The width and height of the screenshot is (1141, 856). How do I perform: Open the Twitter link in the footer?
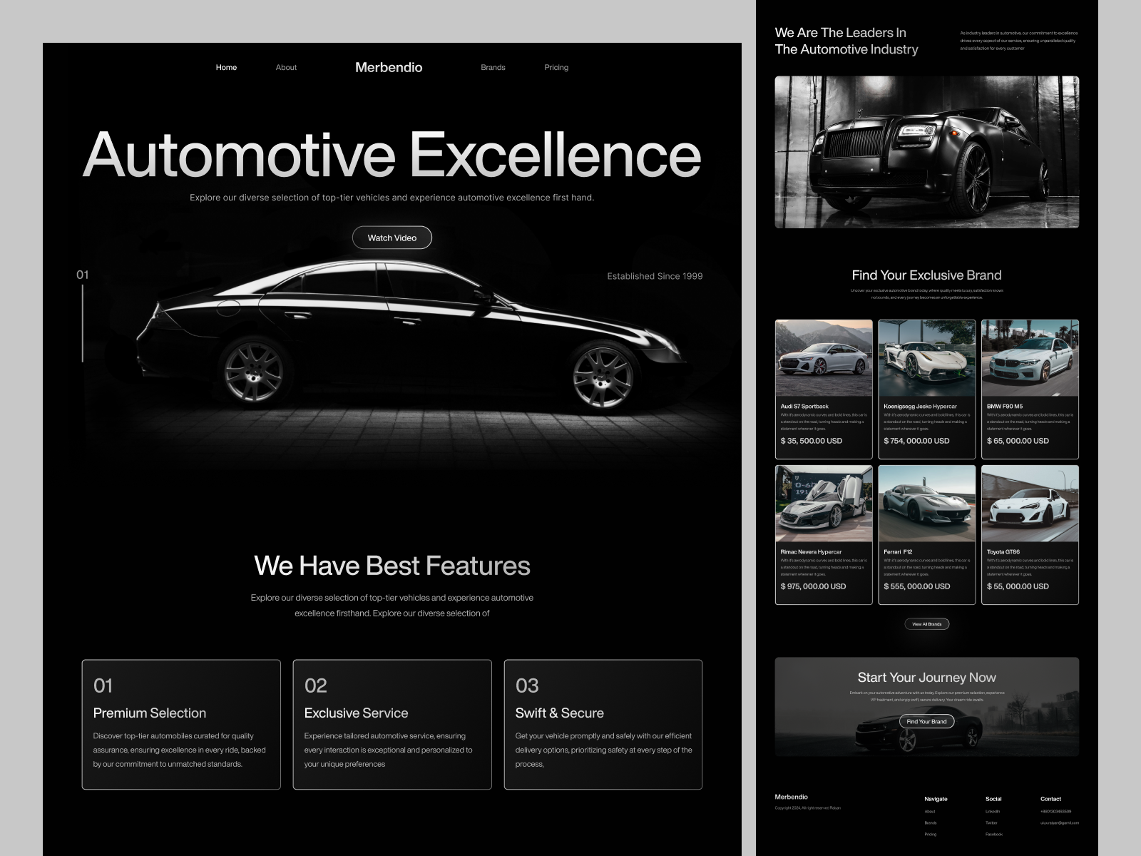[x=991, y=823]
